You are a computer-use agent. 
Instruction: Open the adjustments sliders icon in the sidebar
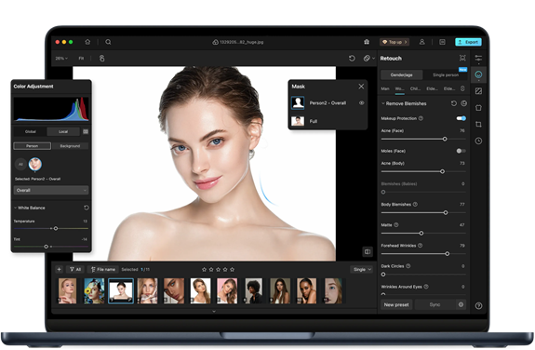click(x=478, y=58)
